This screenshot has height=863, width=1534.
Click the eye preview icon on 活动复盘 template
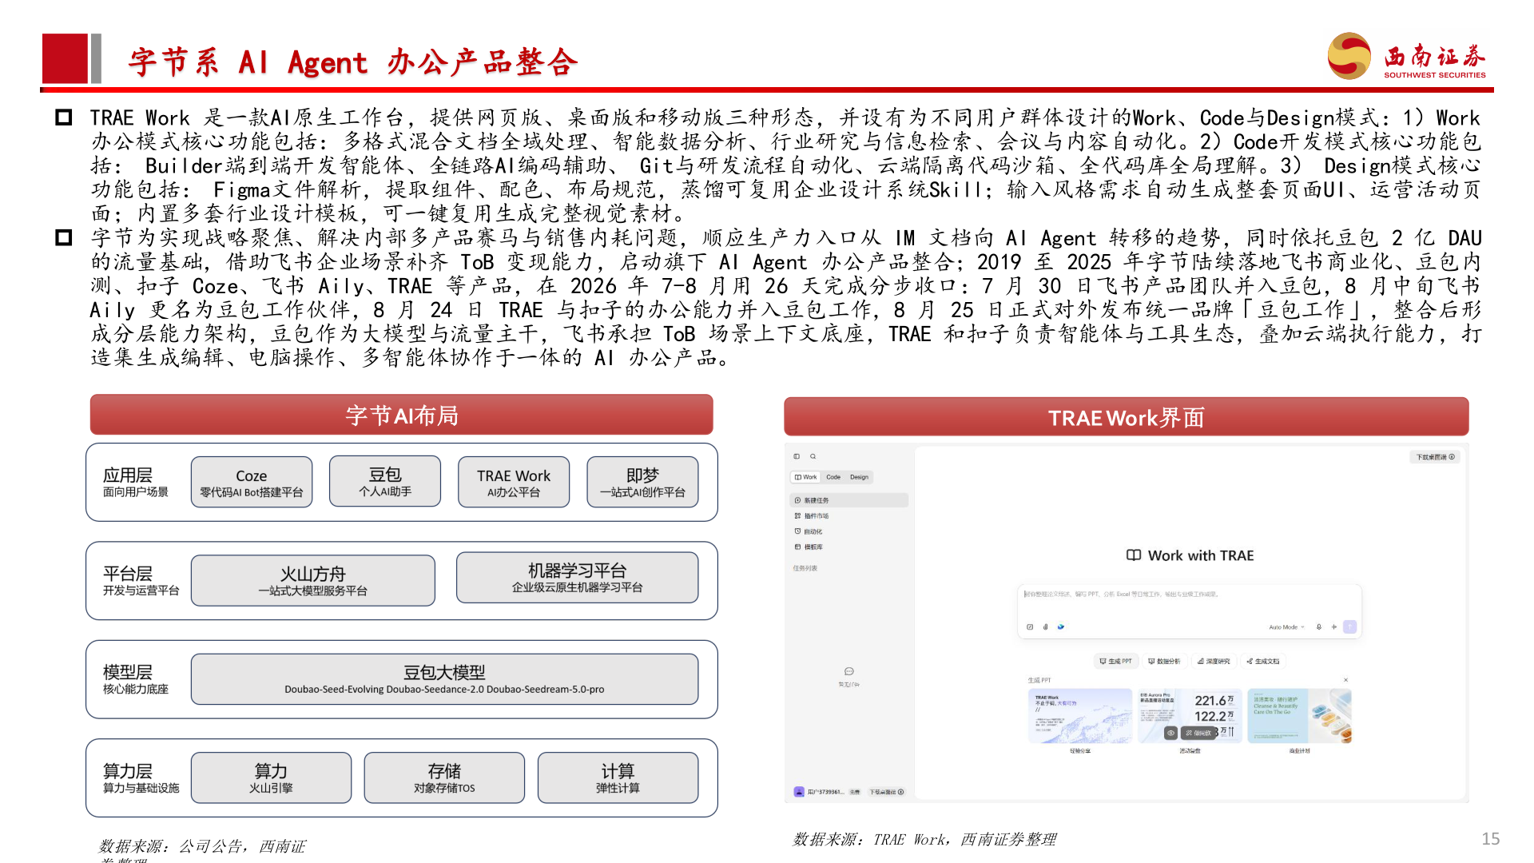1170,733
